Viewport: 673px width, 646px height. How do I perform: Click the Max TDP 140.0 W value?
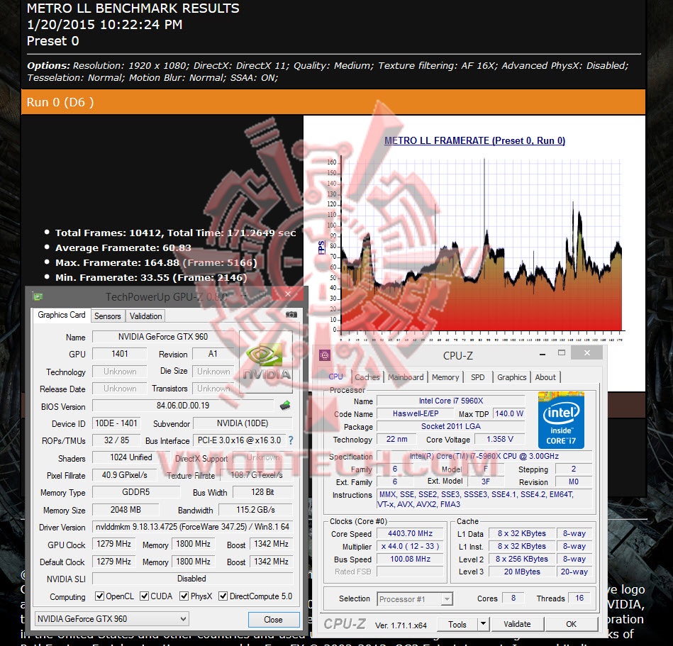coord(509,413)
